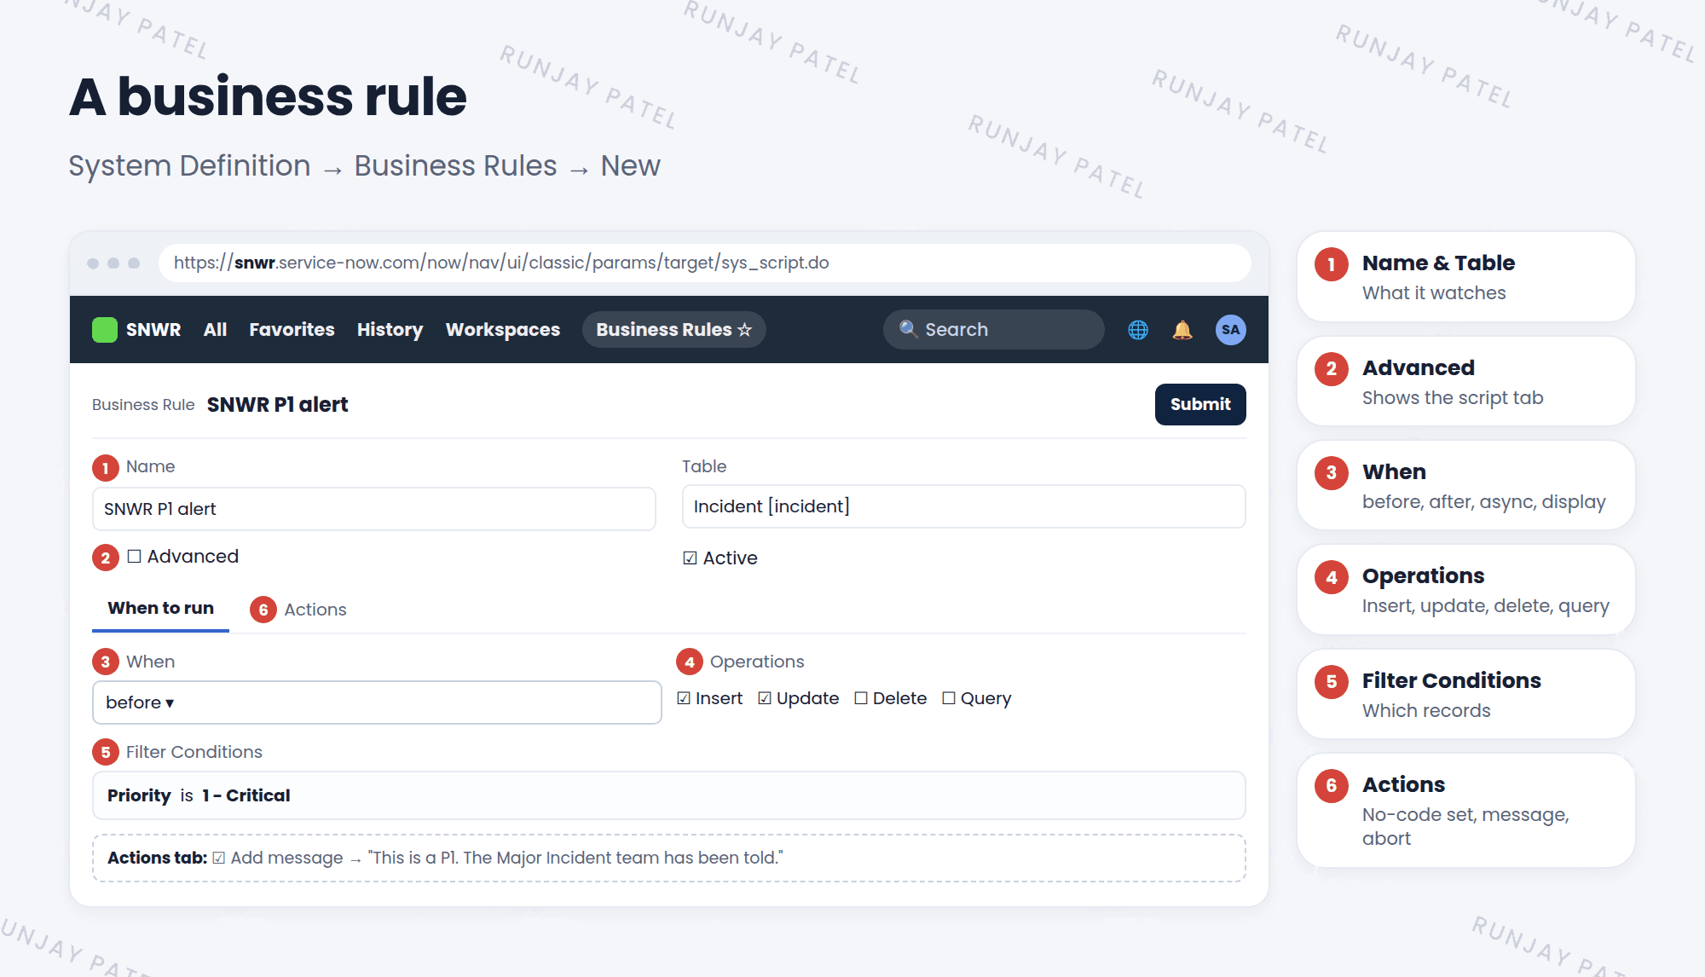Focus the Search box
The image size is (1705, 977).
[x=994, y=329]
